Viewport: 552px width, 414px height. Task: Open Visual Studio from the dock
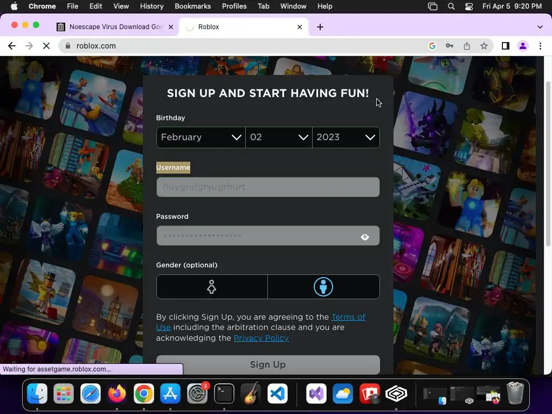click(316, 393)
